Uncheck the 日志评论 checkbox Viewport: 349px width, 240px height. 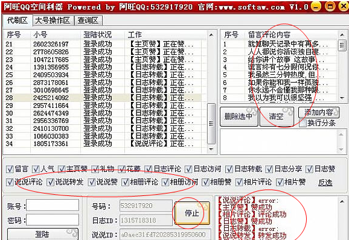click(149, 169)
